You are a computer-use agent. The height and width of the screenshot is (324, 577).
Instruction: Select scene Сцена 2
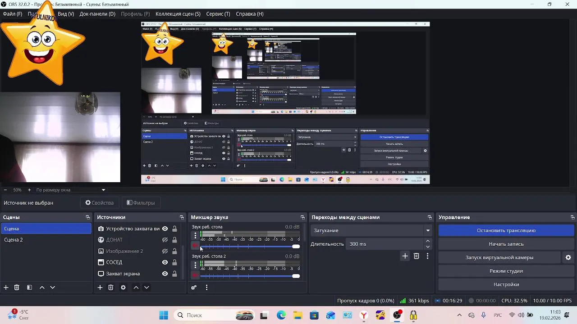click(x=46, y=240)
